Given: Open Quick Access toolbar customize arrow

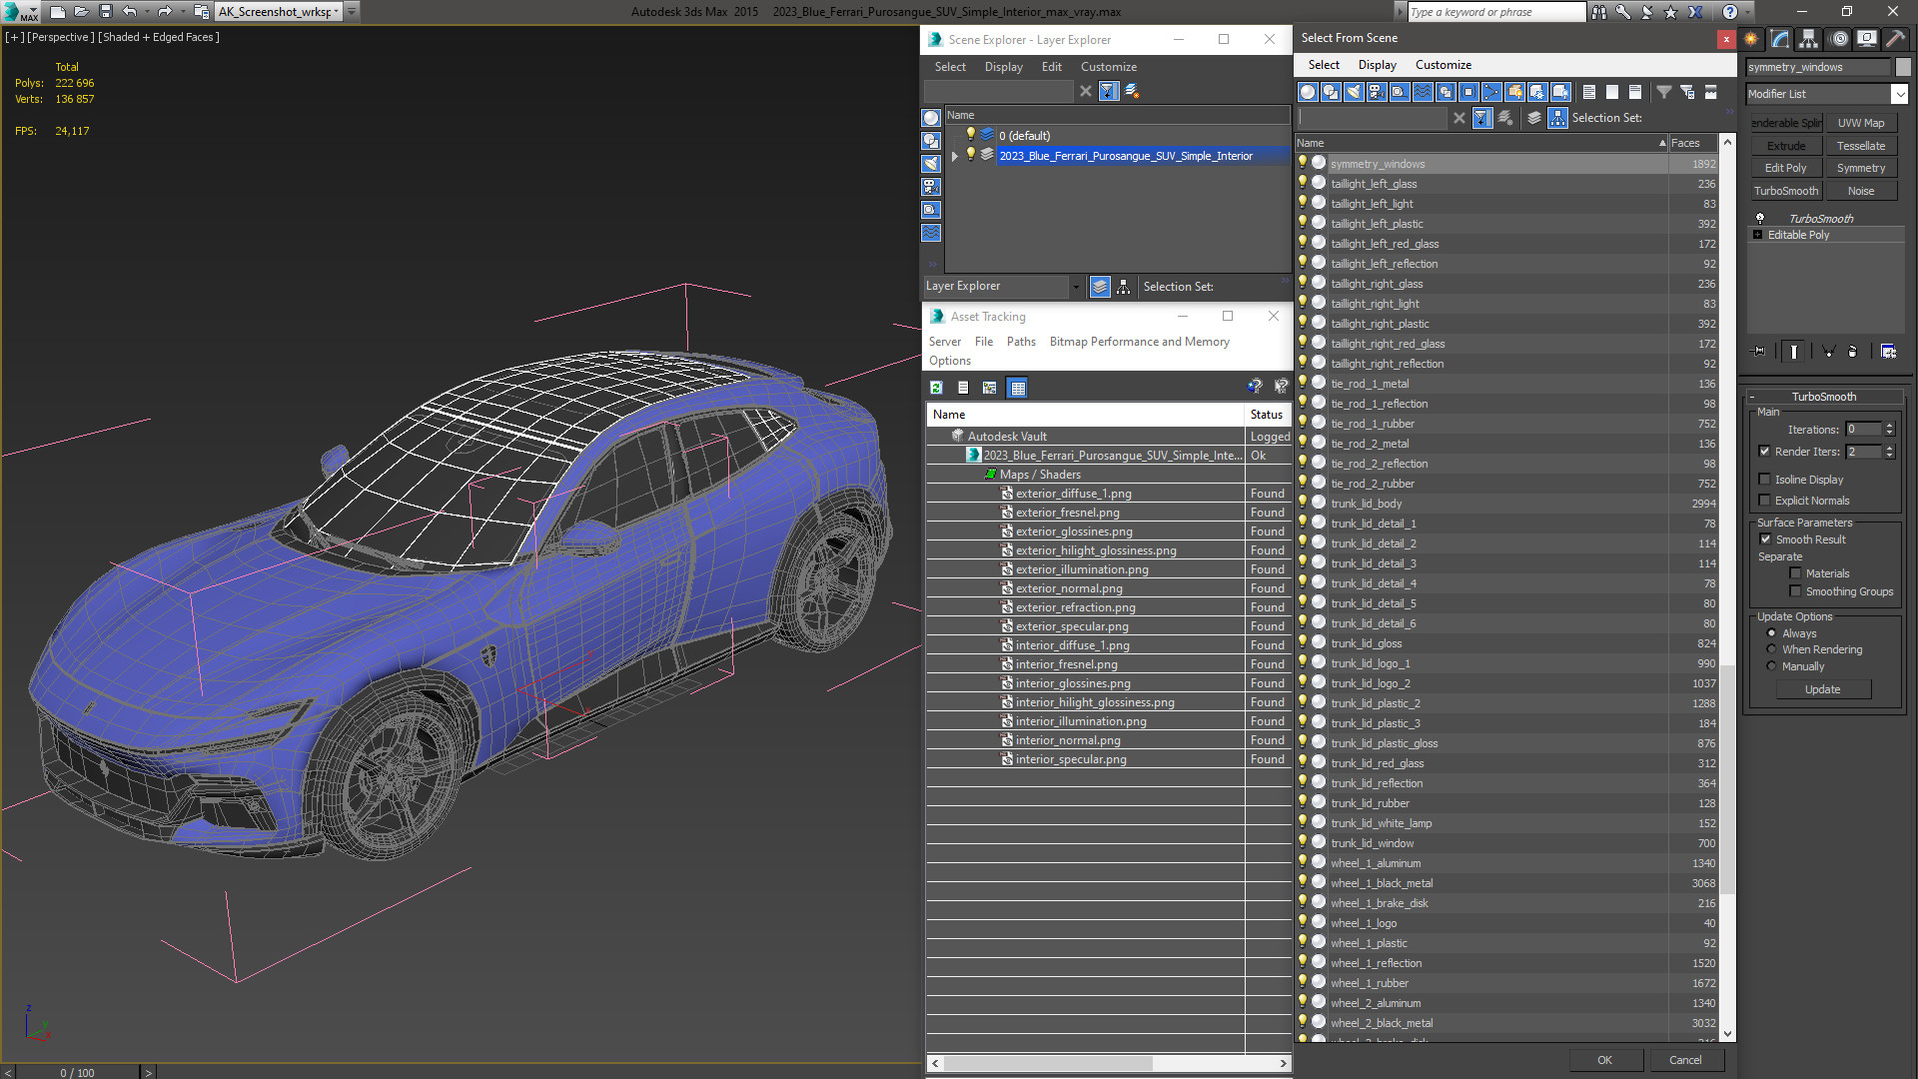Looking at the screenshot, I should tap(352, 11).
